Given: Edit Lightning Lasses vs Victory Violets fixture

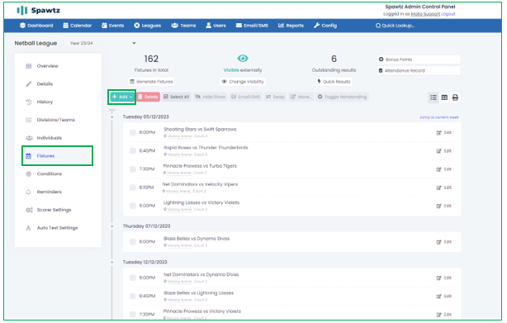Looking at the screenshot, I should [444, 206].
